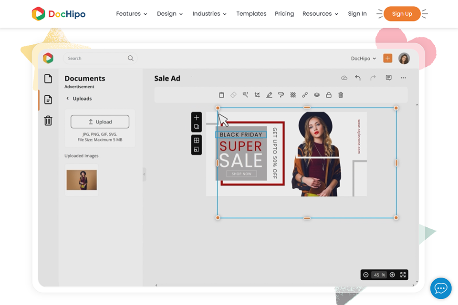Open the Features dropdown menu
Viewport: 458px width, 305px height.
tap(132, 14)
